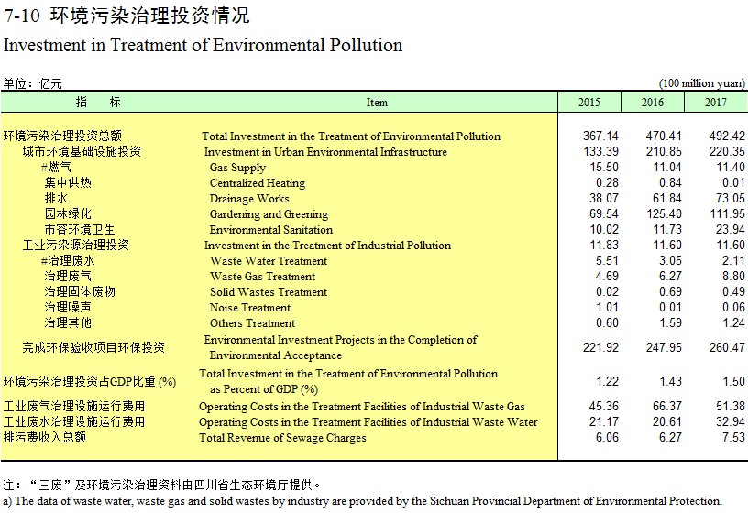748x524 pixels.
Task: Select Gas Supply value 15.50
Action: coord(604,168)
